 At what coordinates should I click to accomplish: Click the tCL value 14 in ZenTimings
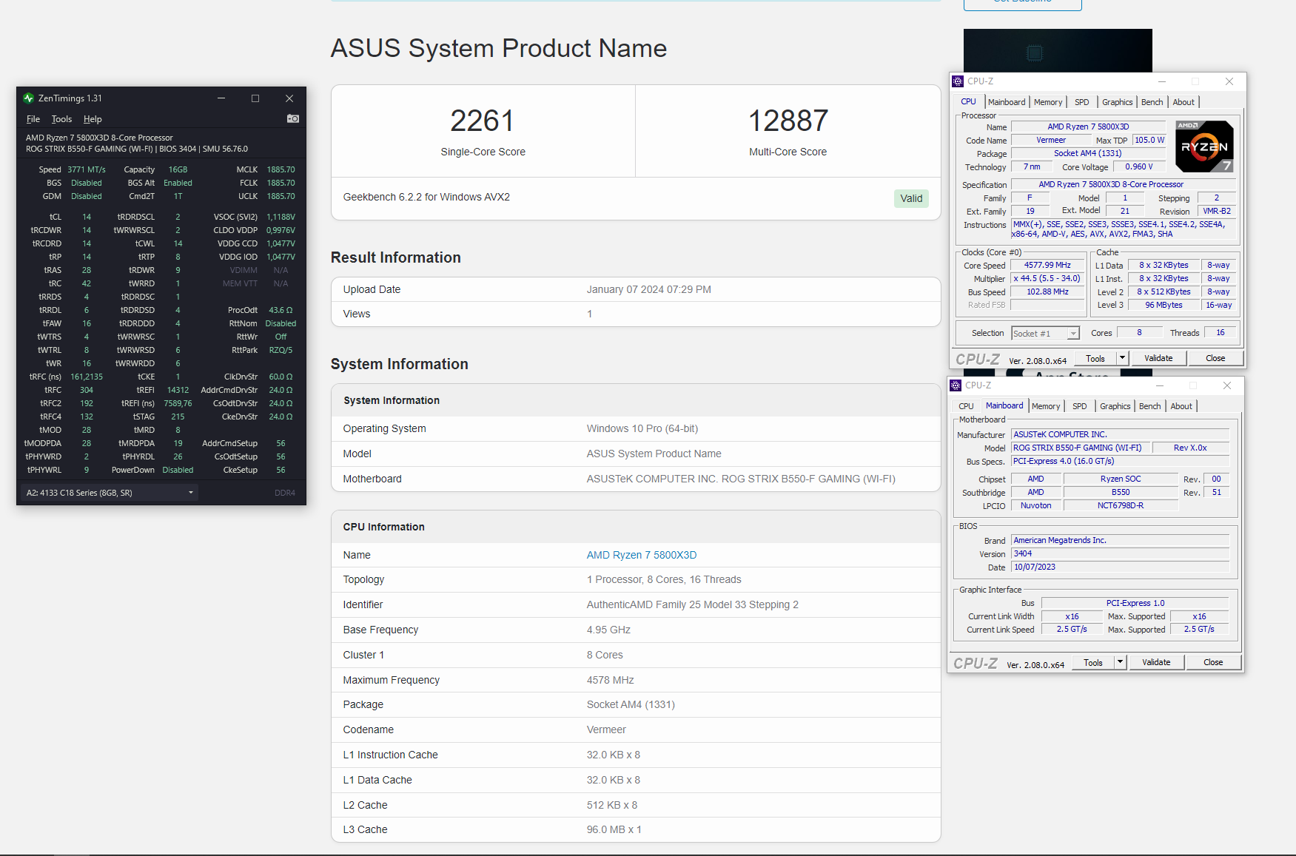point(87,217)
